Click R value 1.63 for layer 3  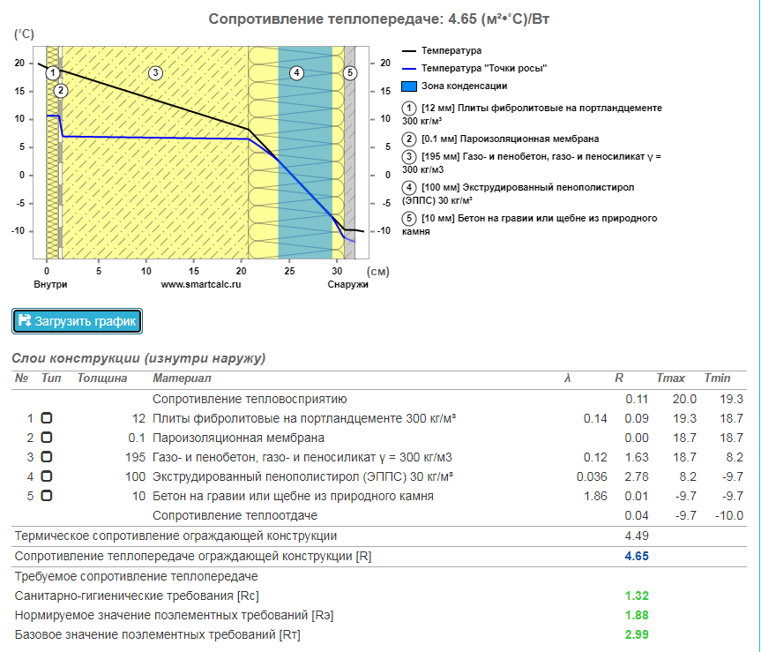pyautogui.click(x=637, y=457)
